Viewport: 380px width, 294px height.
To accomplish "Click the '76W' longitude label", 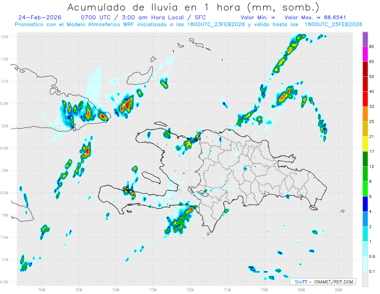I will (x=41, y=289).
